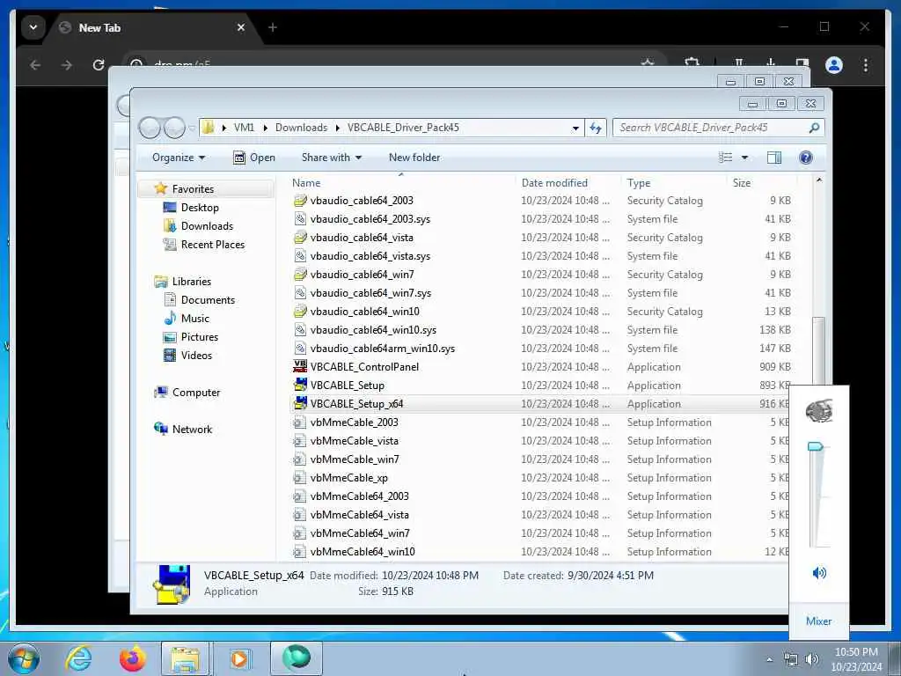Select the VBCABLE_Setup_x64 file icon
The height and width of the screenshot is (676, 901).
[300, 403]
